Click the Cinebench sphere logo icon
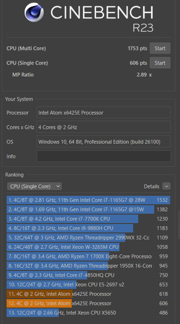 34,12
